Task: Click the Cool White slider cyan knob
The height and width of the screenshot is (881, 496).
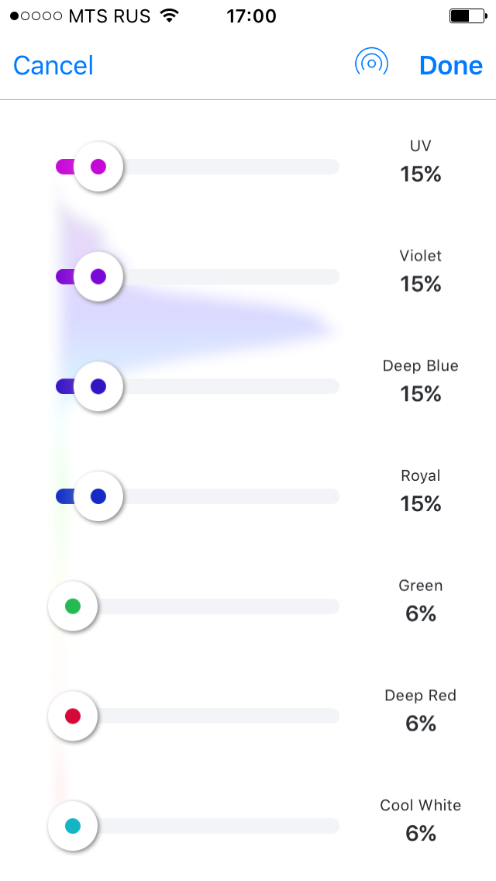Action: point(73,826)
